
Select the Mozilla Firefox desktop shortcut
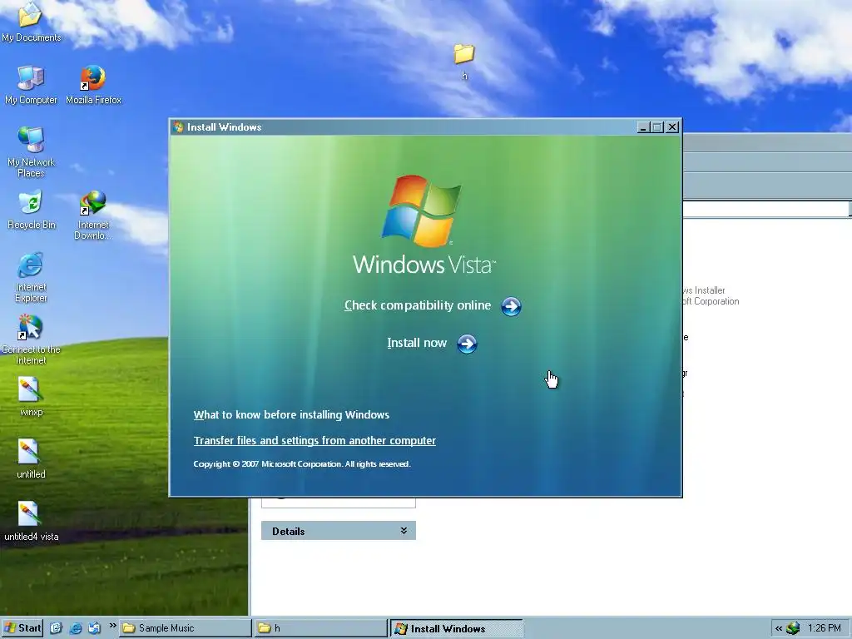[93, 85]
